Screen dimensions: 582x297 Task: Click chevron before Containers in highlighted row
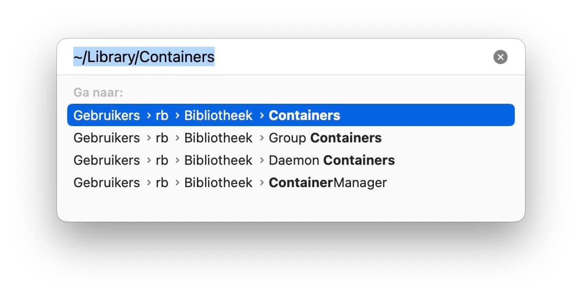point(261,115)
